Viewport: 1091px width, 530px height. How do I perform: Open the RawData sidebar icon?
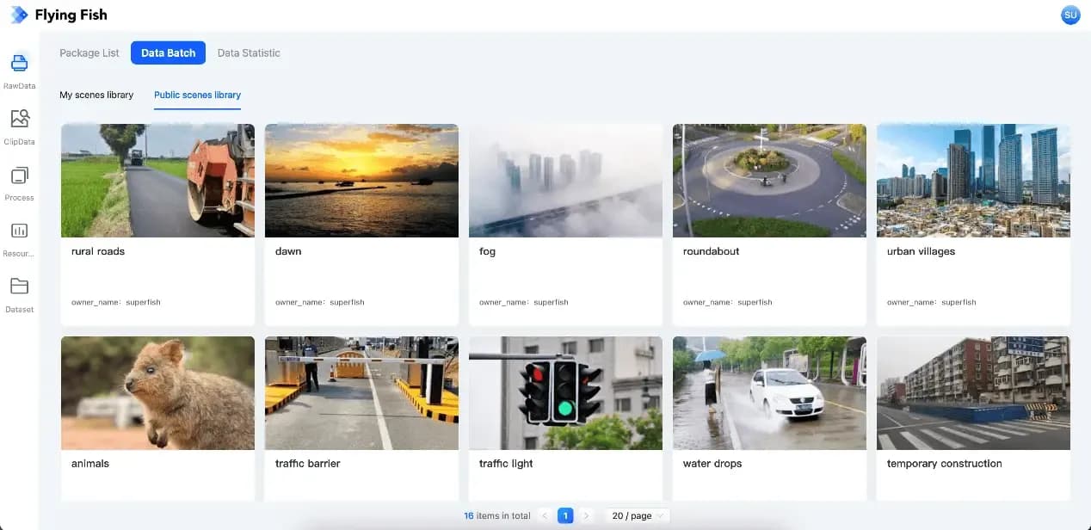pos(19,64)
